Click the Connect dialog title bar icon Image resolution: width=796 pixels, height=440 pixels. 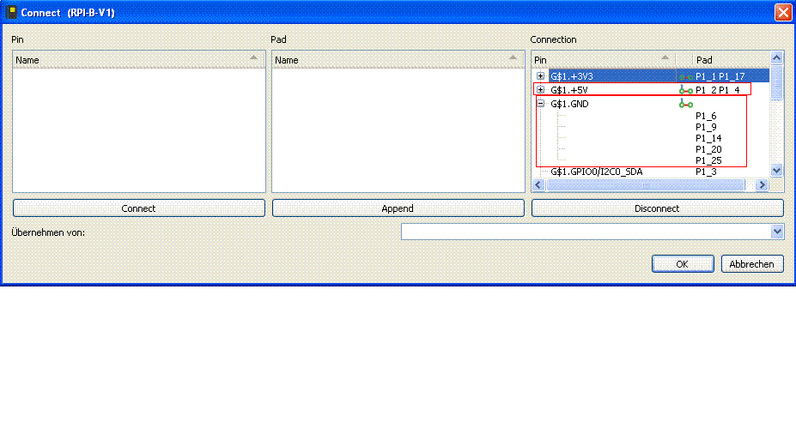pos(11,12)
